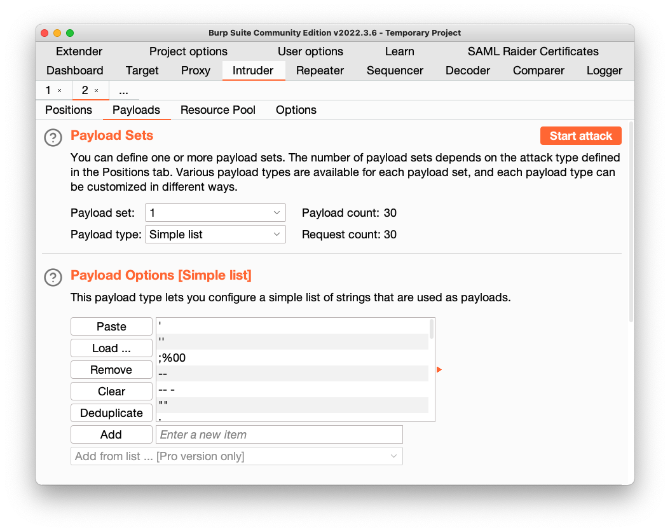Open the Payload type dropdown
The image size is (670, 532).
pyautogui.click(x=215, y=235)
